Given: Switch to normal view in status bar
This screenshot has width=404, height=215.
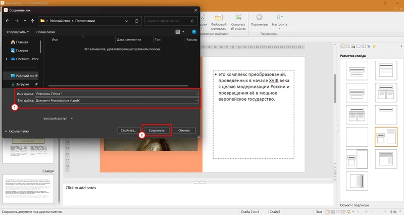Looking at the screenshot, I should point(328,212).
